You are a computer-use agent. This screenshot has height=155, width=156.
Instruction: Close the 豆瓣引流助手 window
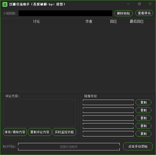pyautogui.click(x=150, y=4)
